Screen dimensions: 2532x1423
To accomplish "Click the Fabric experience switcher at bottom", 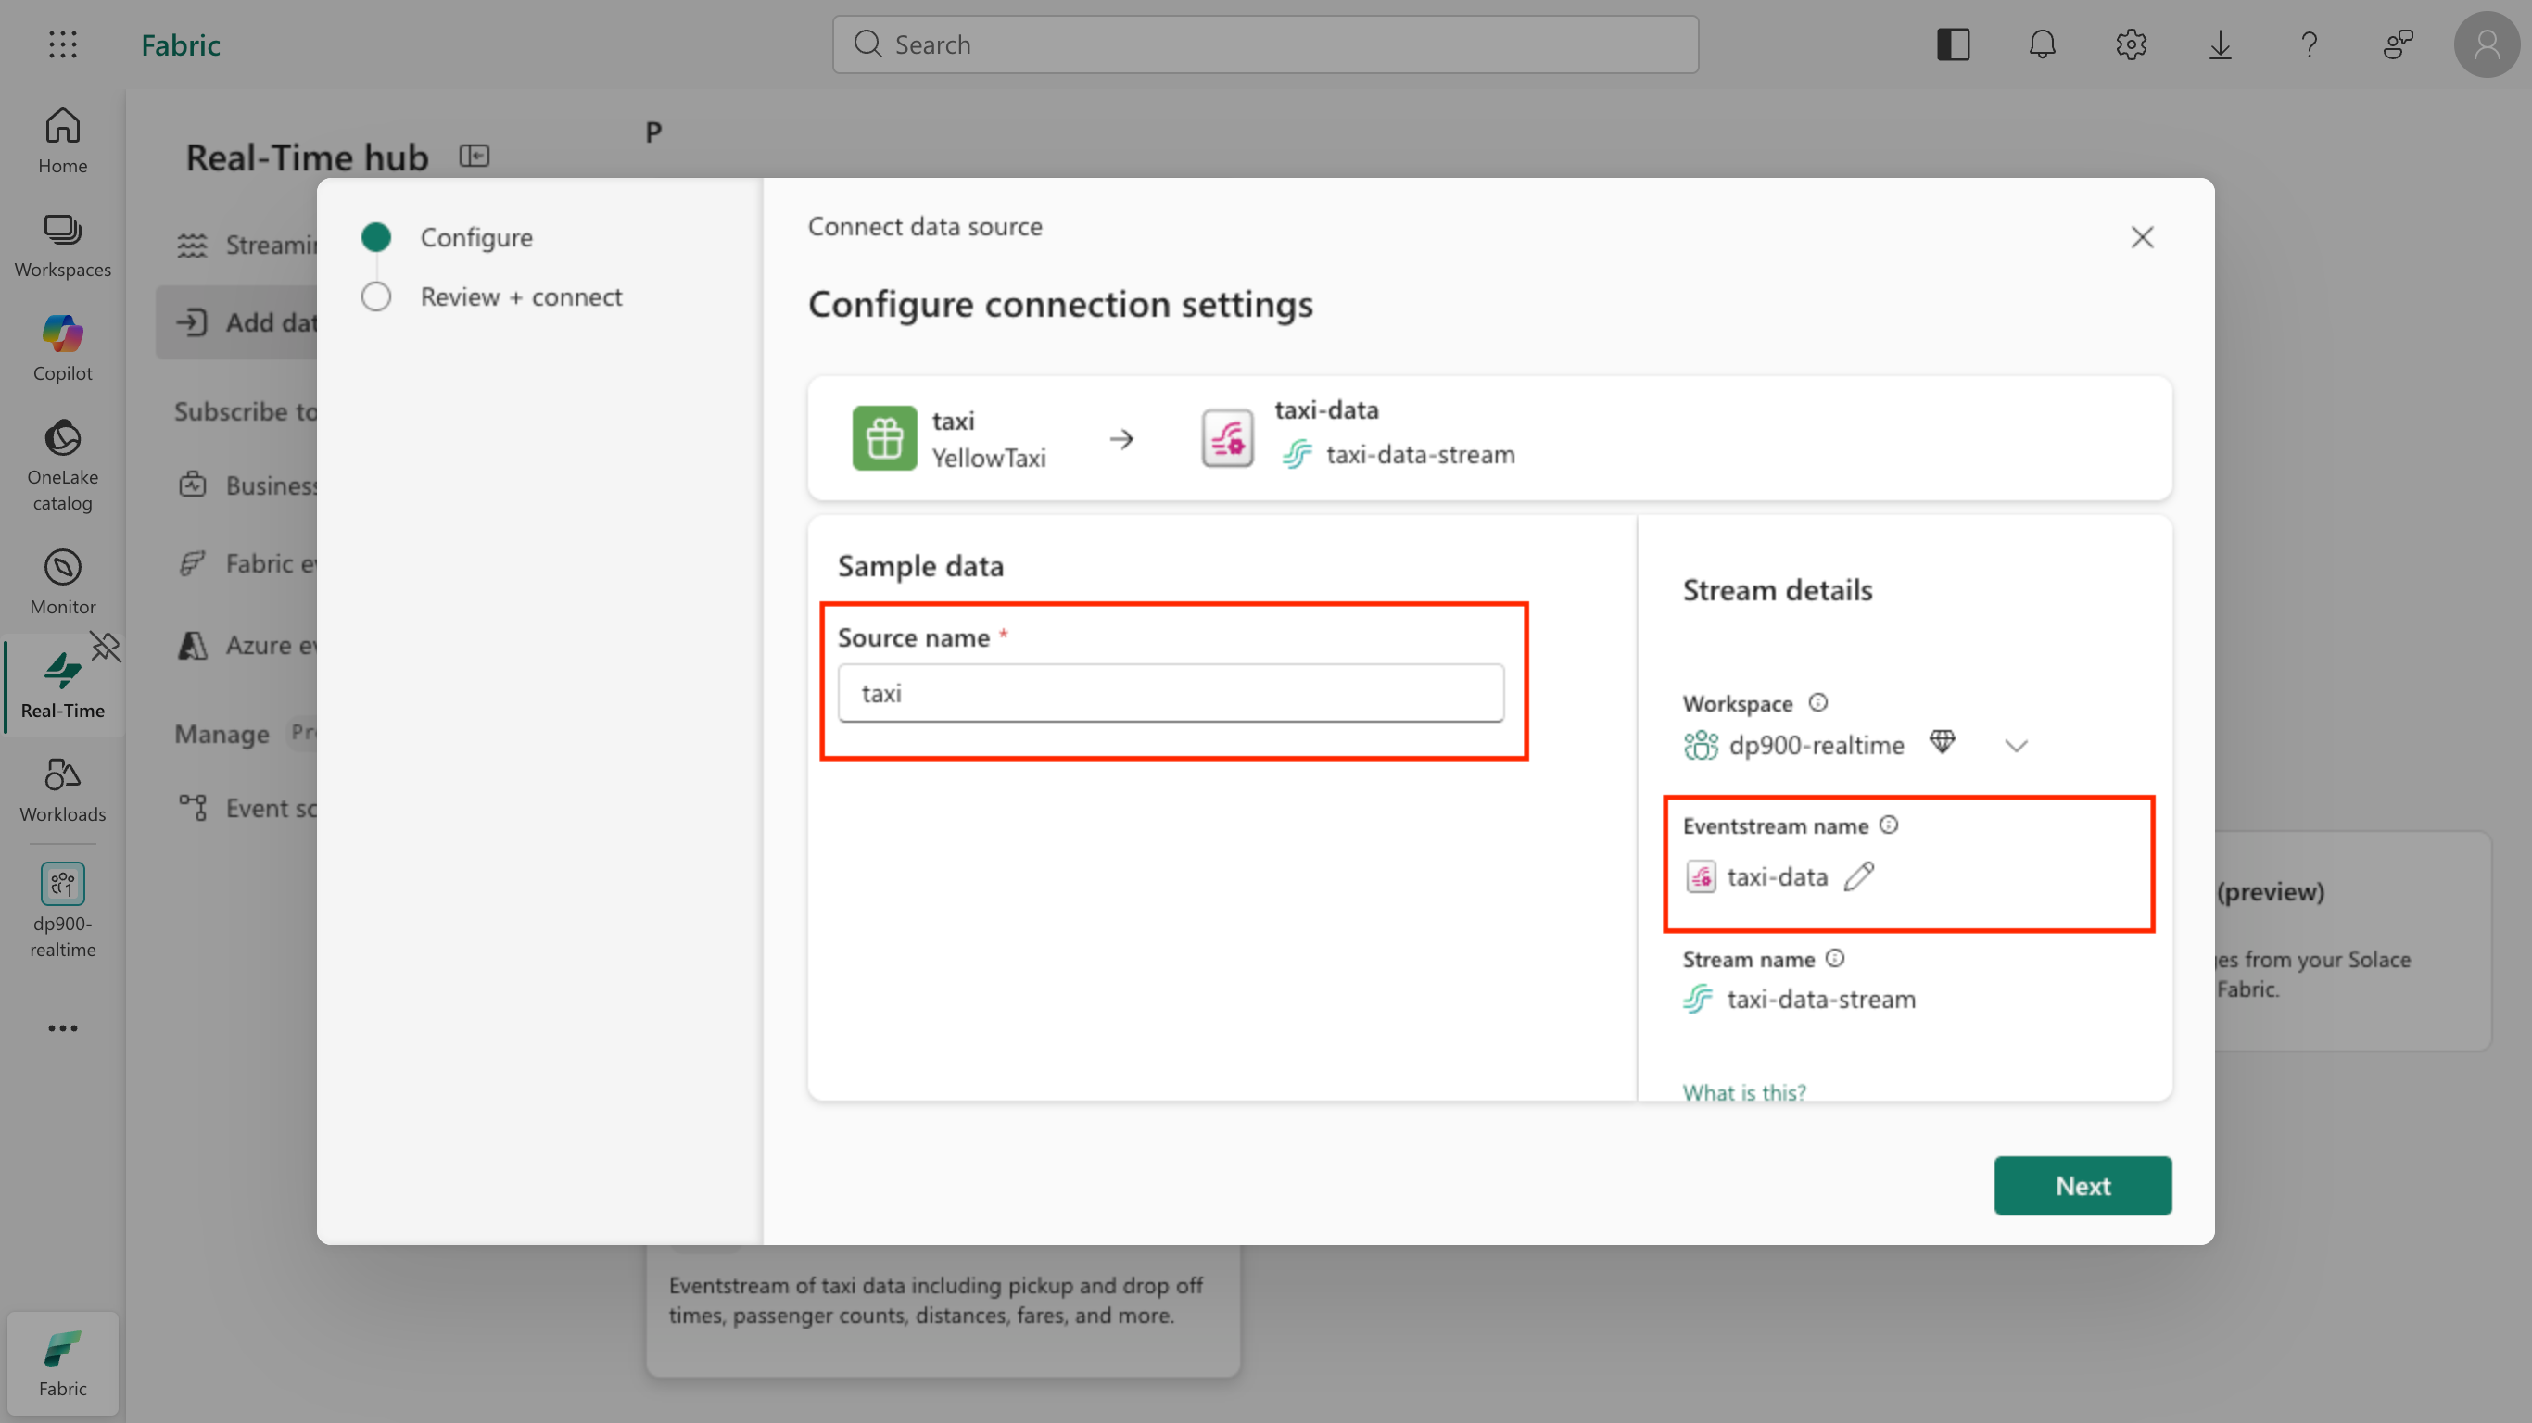I will 63,1363.
